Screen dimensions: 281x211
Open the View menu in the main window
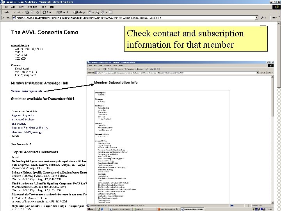pos(21,7)
